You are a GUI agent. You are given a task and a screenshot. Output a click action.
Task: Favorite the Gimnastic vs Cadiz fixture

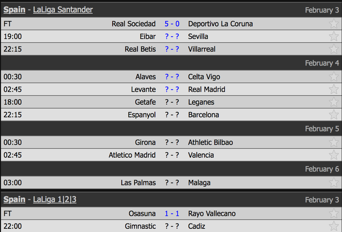(x=334, y=226)
